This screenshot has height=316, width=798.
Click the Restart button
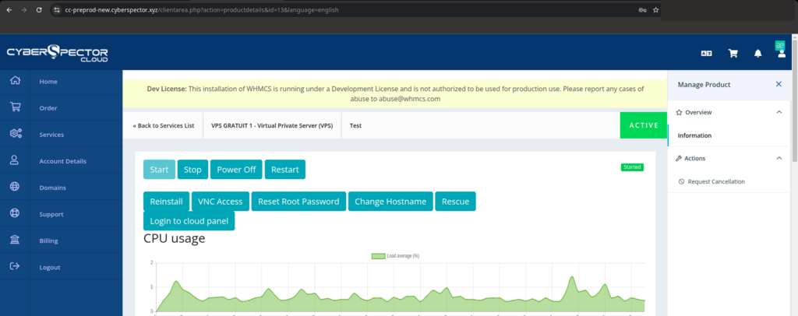[x=285, y=170]
